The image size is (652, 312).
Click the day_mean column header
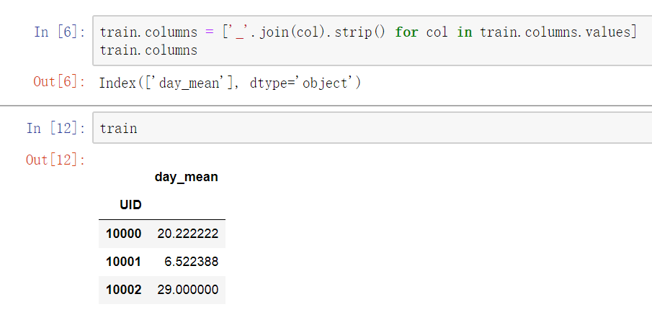tap(187, 177)
